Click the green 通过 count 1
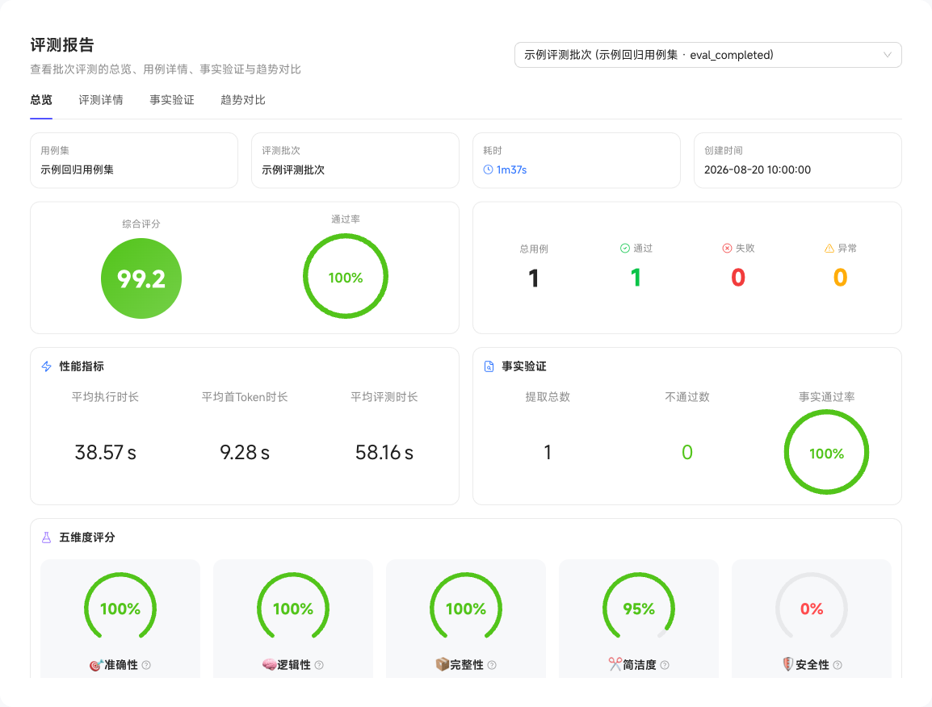This screenshot has height=707, width=932. pyautogui.click(x=636, y=278)
